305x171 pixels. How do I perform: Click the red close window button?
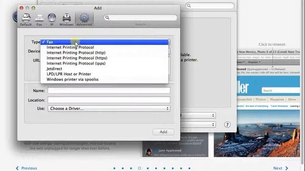[x=21, y=8]
